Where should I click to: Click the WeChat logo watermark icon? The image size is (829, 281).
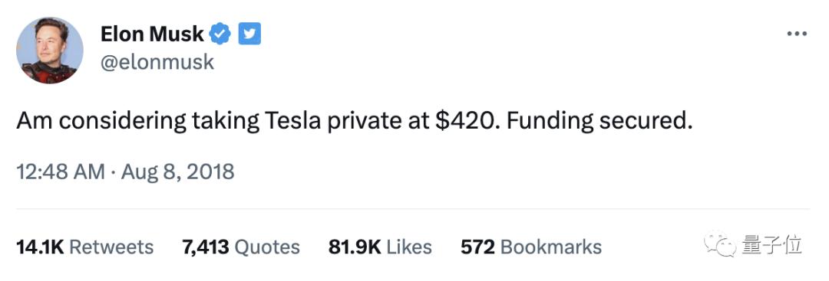pyautogui.click(x=721, y=244)
